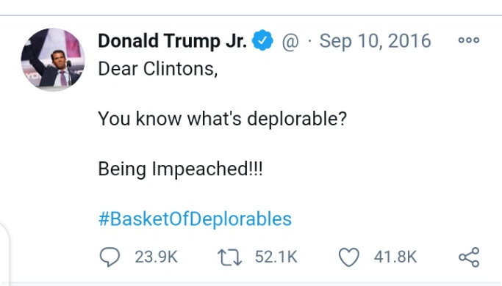Viewport: 502px width, 286px height.
Task: View the 23.9K replies count
Action: tap(156, 257)
